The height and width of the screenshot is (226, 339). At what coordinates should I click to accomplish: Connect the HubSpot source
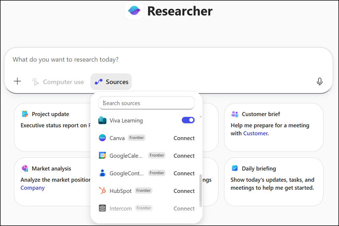point(184,191)
